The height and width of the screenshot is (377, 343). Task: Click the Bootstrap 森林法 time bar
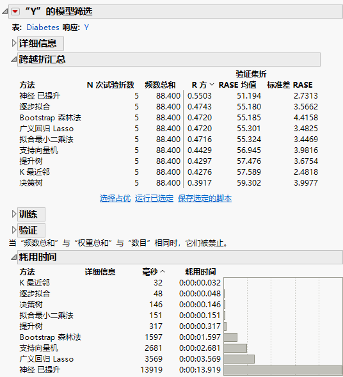230,337
